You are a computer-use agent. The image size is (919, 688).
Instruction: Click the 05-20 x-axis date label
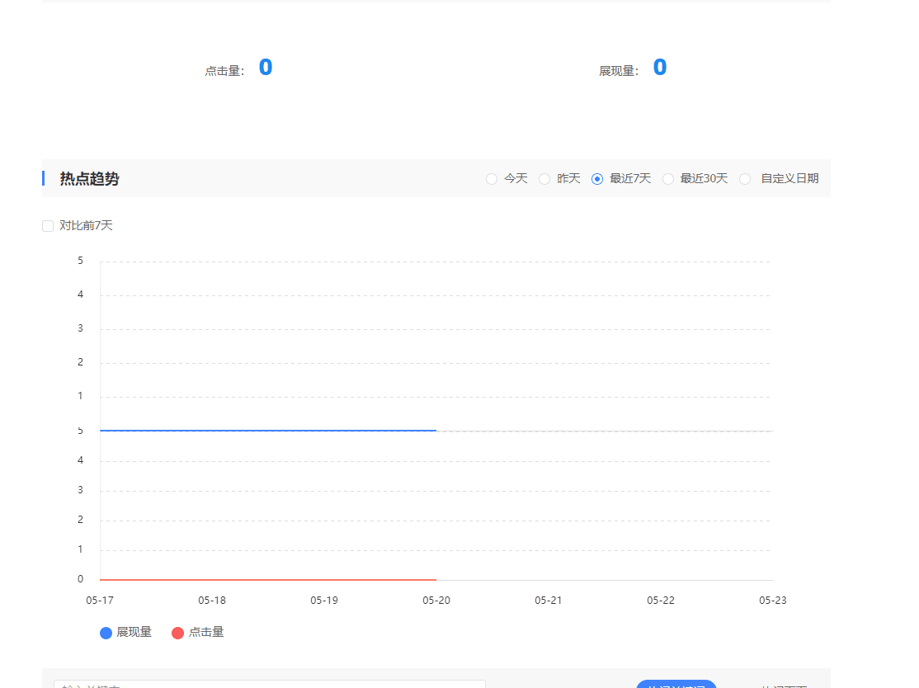coord(436,600)
